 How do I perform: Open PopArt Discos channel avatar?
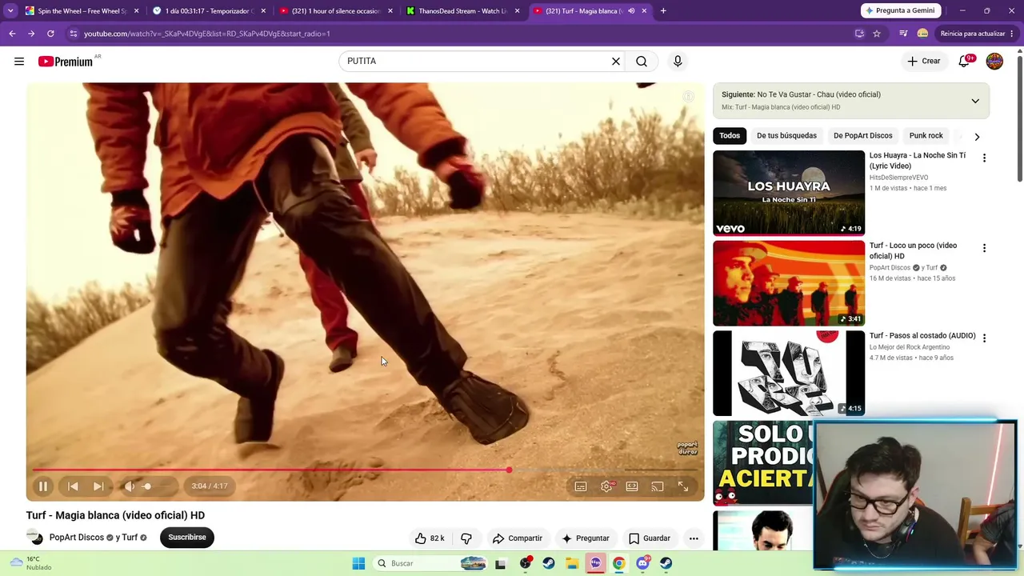click(x=34, y=538)
